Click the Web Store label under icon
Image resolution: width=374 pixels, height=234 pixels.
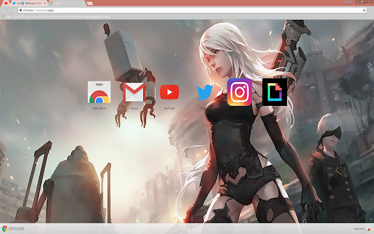pos(99,108)
